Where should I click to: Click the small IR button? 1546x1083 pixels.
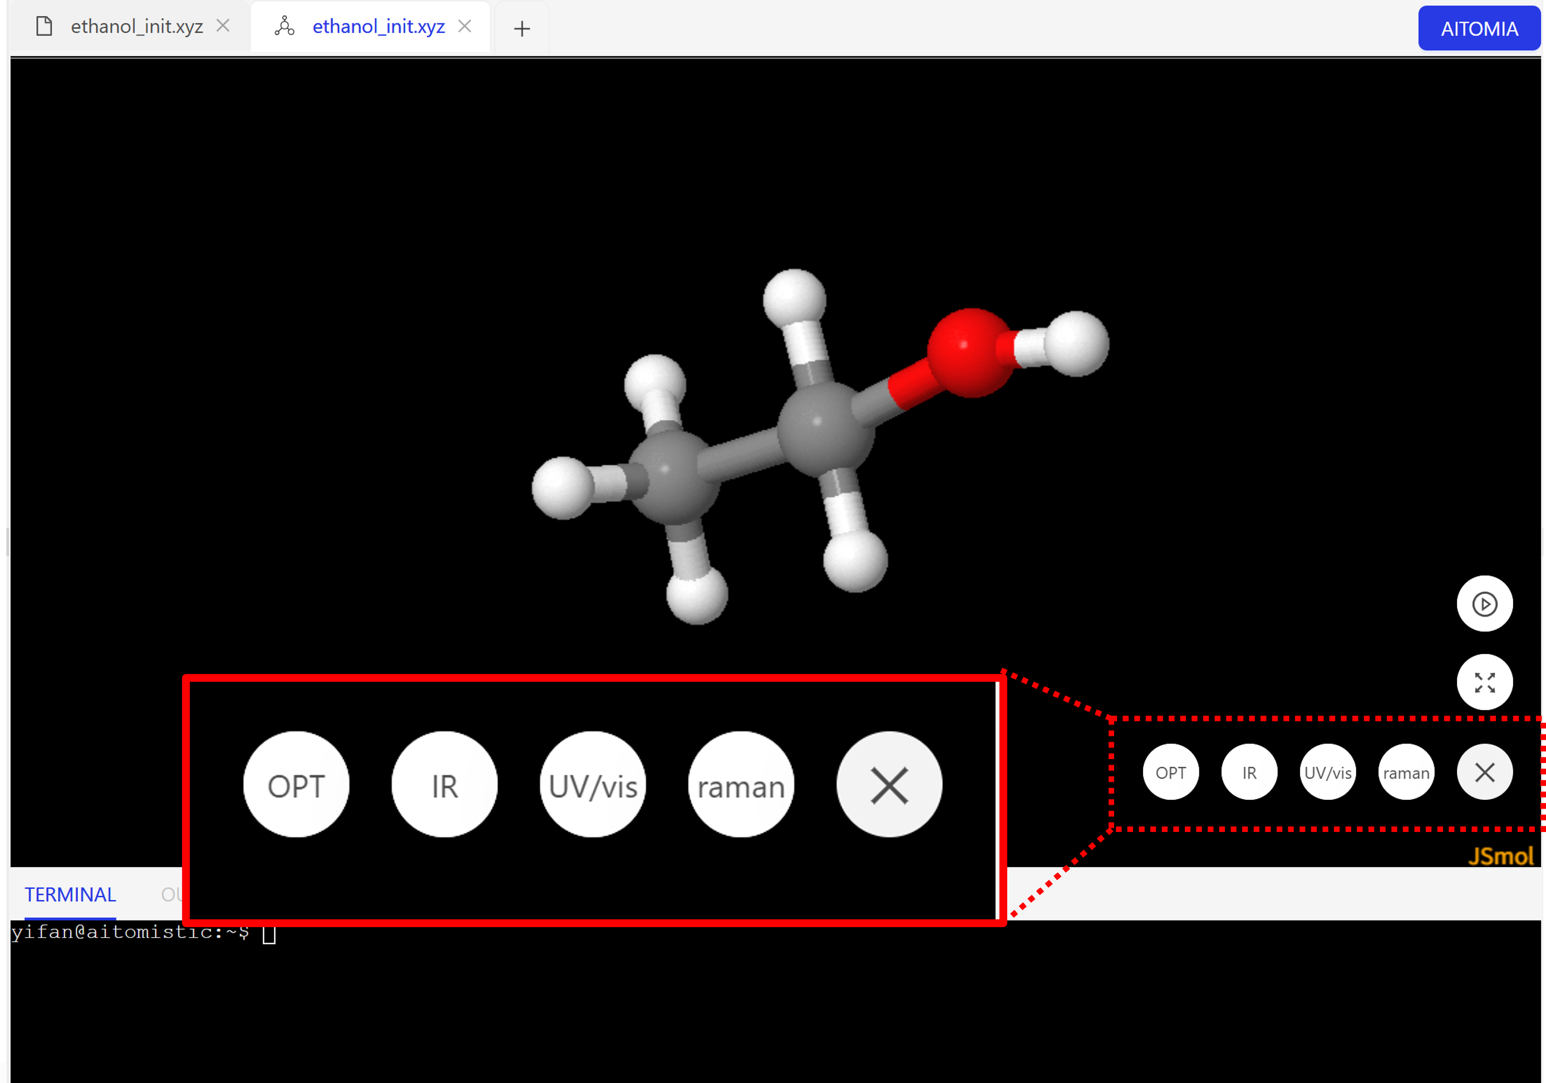[1249, 772]
